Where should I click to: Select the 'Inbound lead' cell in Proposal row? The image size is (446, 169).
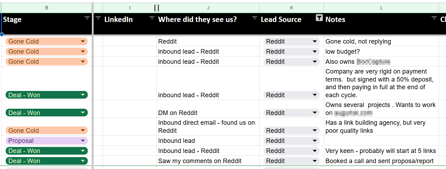coord(208,141)
